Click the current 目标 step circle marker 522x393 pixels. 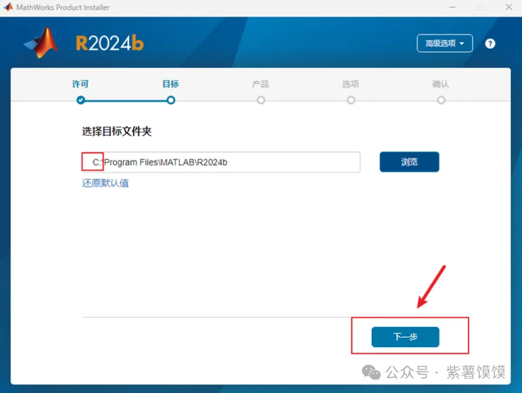pos(171,100)
